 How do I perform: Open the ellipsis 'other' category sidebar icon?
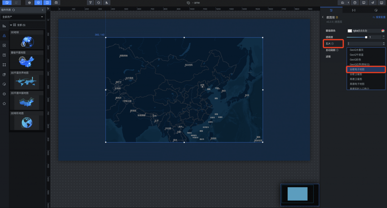pos(4,94)
